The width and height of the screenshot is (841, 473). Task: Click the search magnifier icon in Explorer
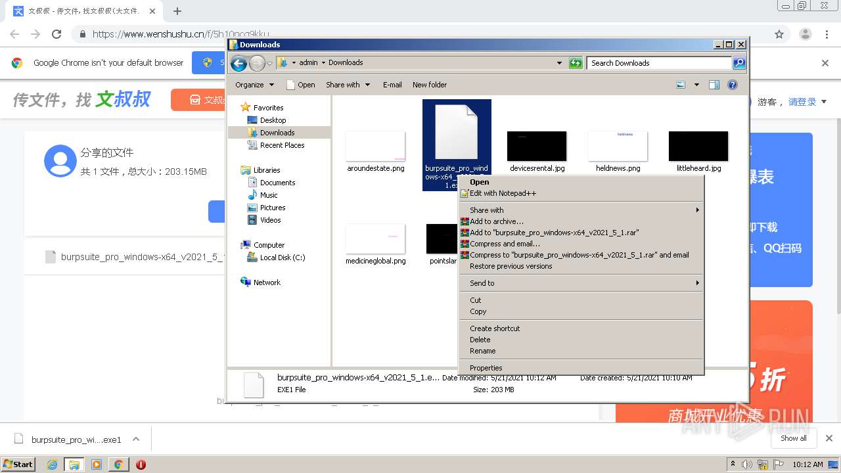click(x=739, y=63)
